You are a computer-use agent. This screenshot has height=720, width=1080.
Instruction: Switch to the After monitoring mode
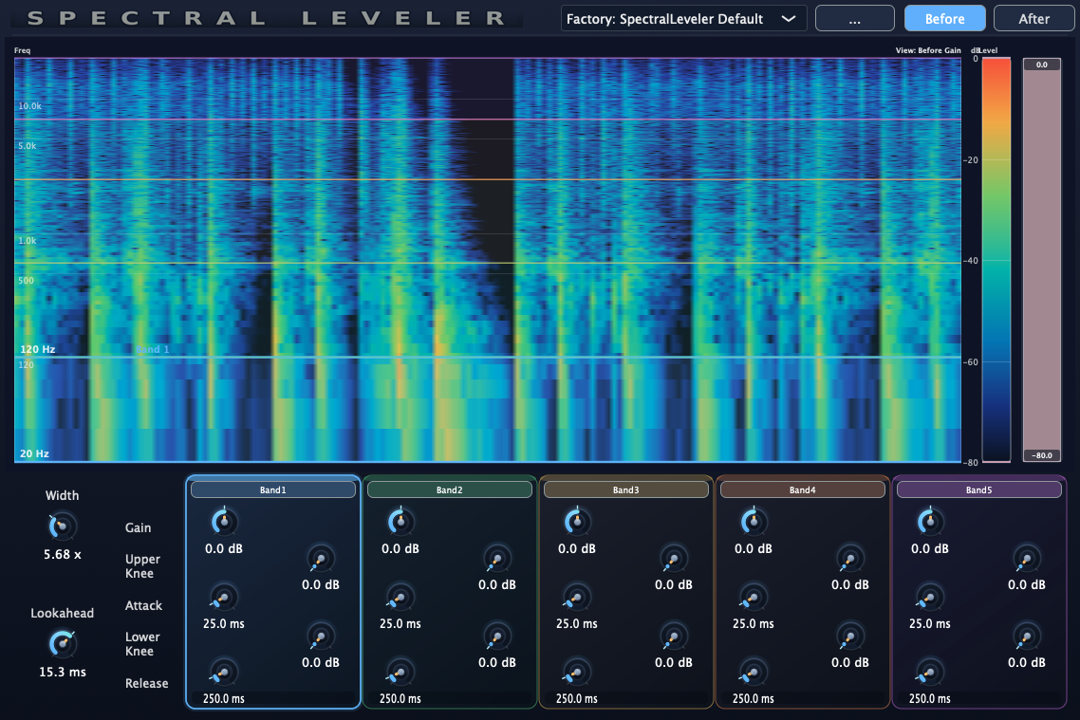[1033, 17]
